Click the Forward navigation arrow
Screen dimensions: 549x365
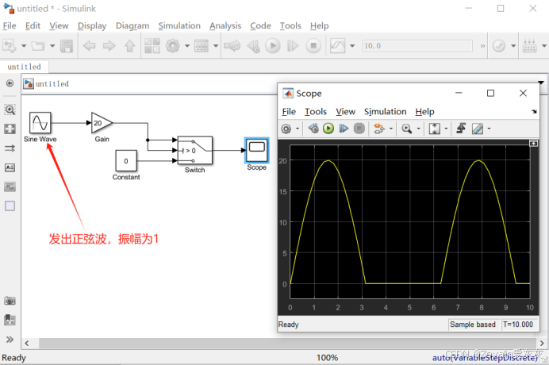109,46
